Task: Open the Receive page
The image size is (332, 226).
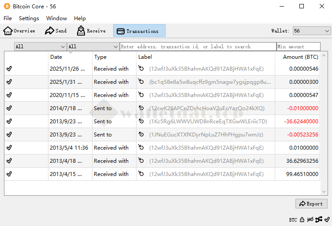Action: pyautogui.click(x=91, y=31)
